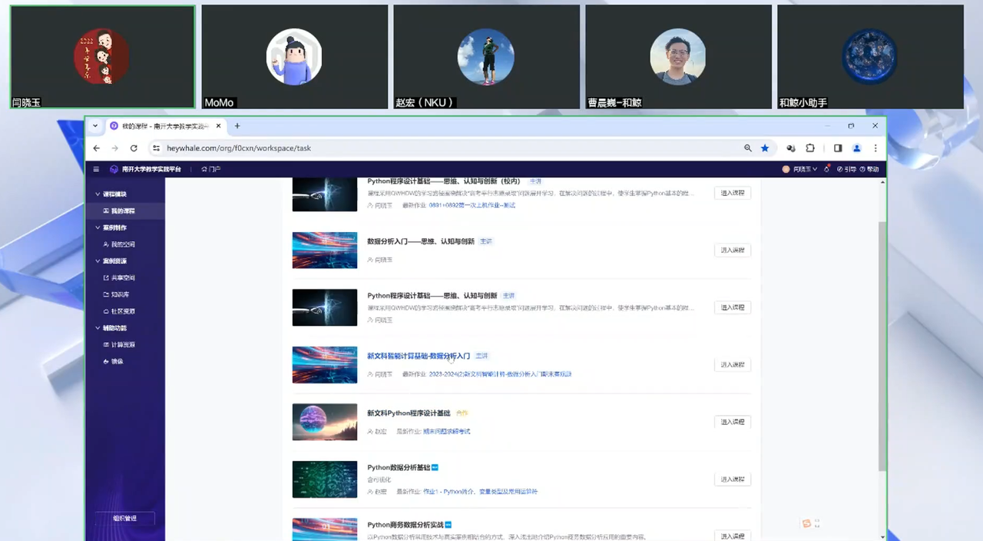Open the extensions puzzle icon
983x541 pixels.
[810, 148]
